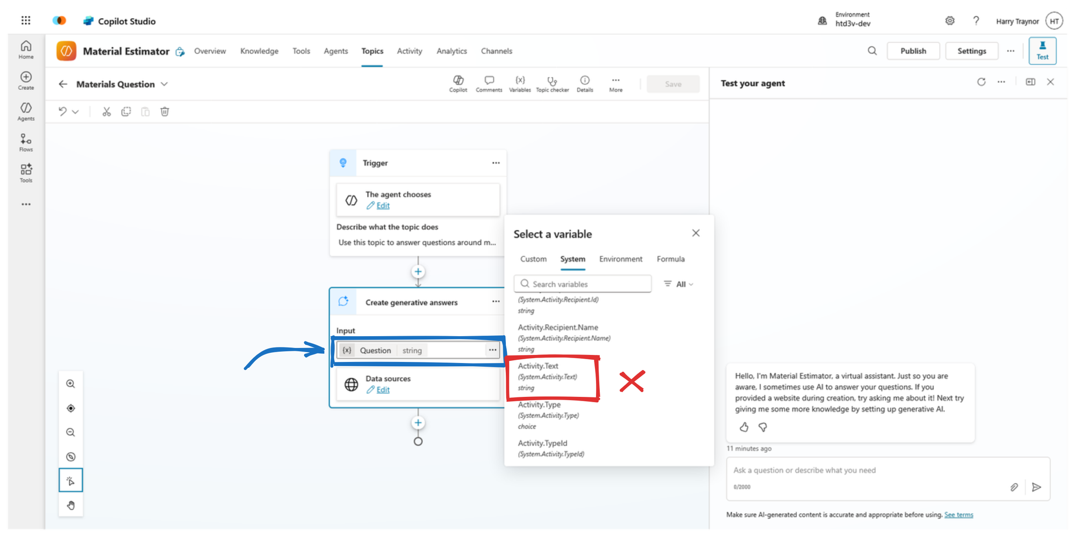
Task: Open Trigger node options menu
Action: click(496, 163)
